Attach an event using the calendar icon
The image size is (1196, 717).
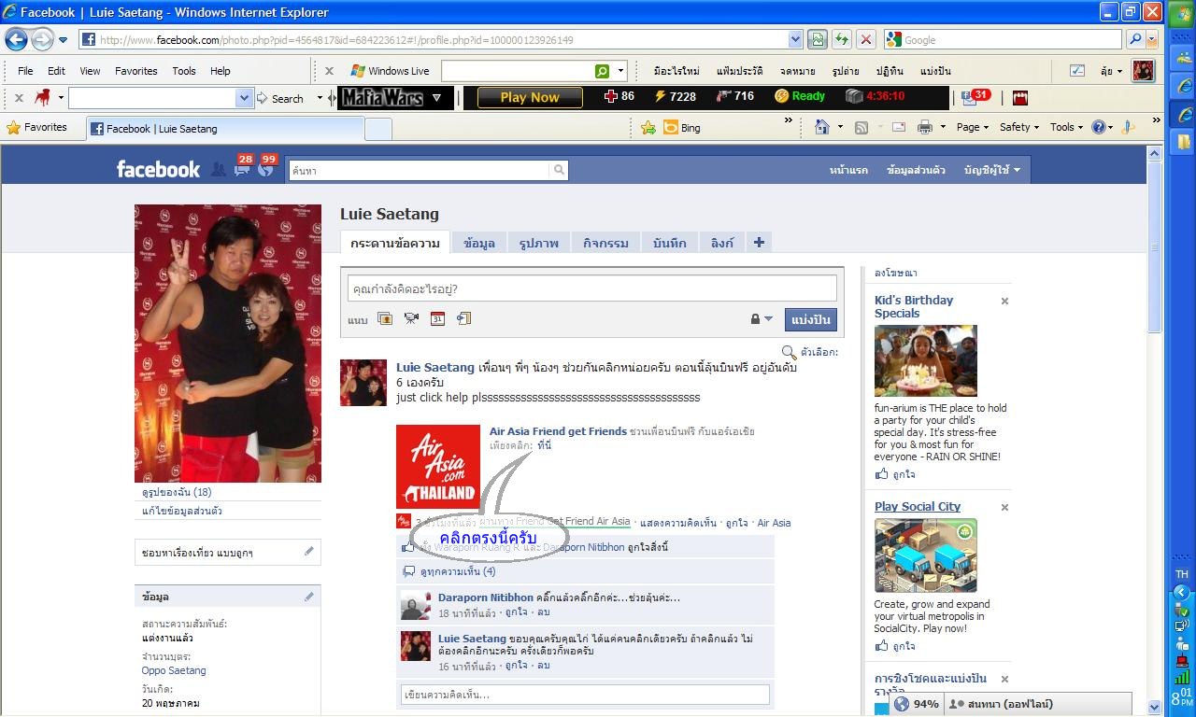(x=437, y=318)
